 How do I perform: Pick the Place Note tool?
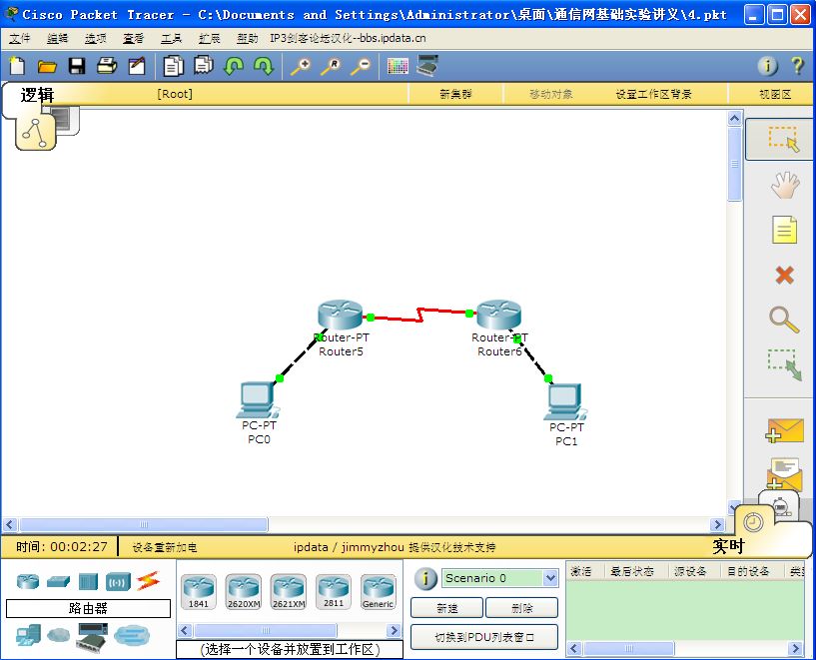click(x=784, y=230)
